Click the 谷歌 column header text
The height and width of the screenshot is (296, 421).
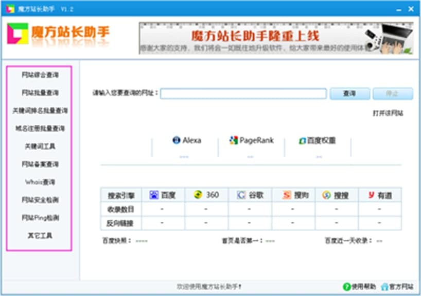[x=256, y=195]
